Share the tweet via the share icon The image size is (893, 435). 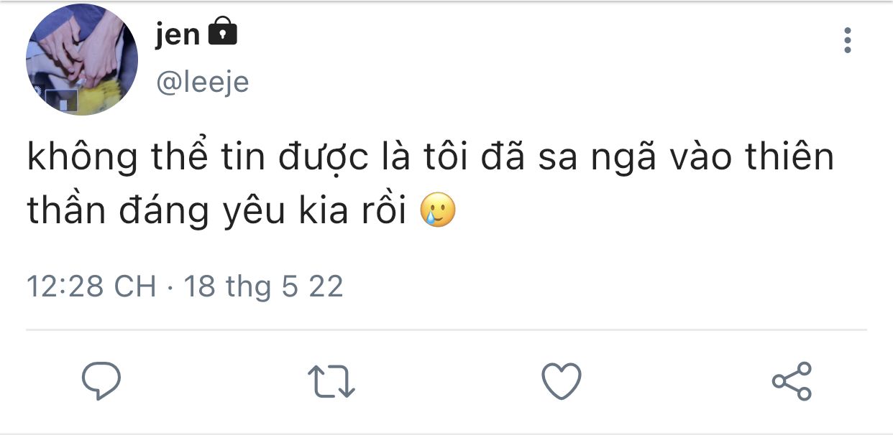click(x=792, y=381)
